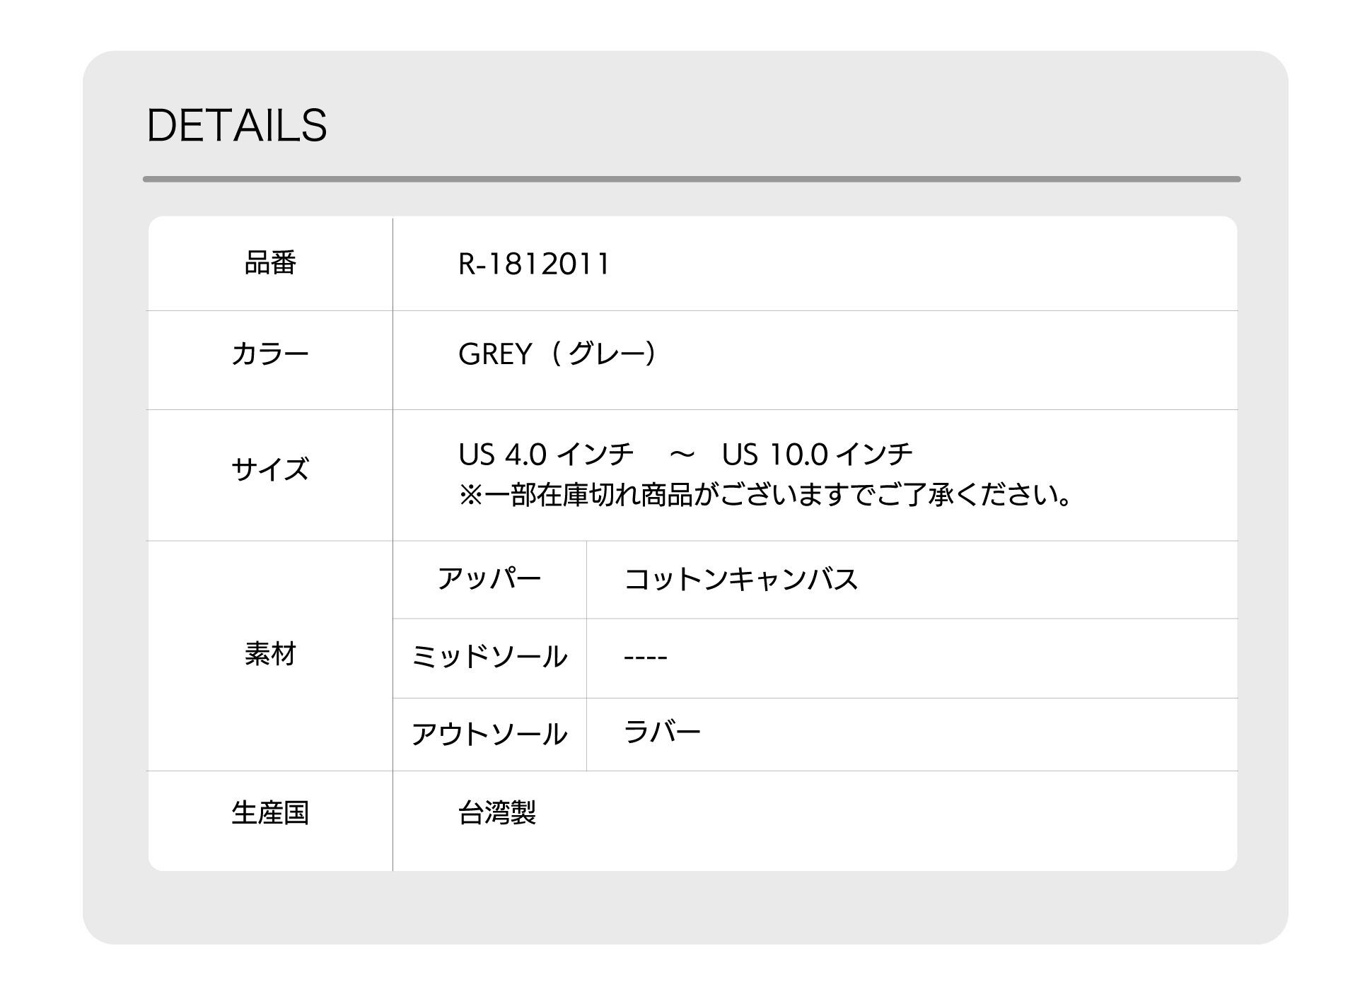The image size is (1372, 994).
Task: Click the アウトソール sub-label
Action: (489, 734)
